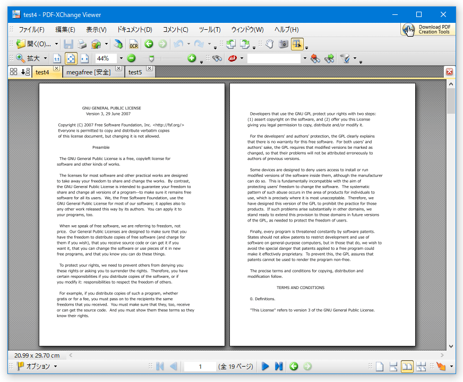
Task: Open the コメント(C) menu
Action: (175, 30)
